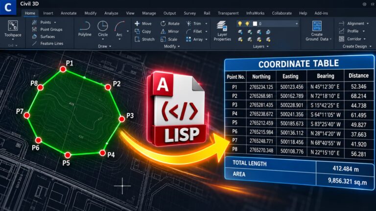Screen dimensions: 376x211
Task: Open the Circle options dropdown arrow
Action: click(x=103, y=39)
